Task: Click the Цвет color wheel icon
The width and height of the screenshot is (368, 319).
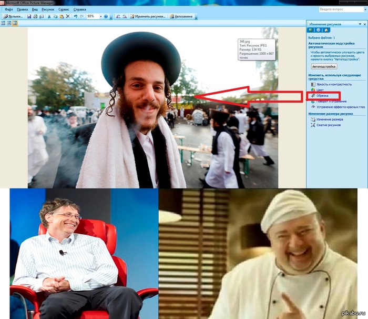Action: (313, 90)
